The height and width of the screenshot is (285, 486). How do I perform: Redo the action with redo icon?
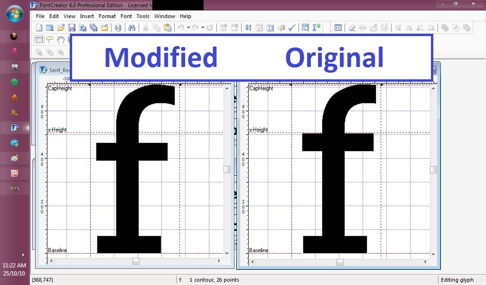click(x=196, y=28)
